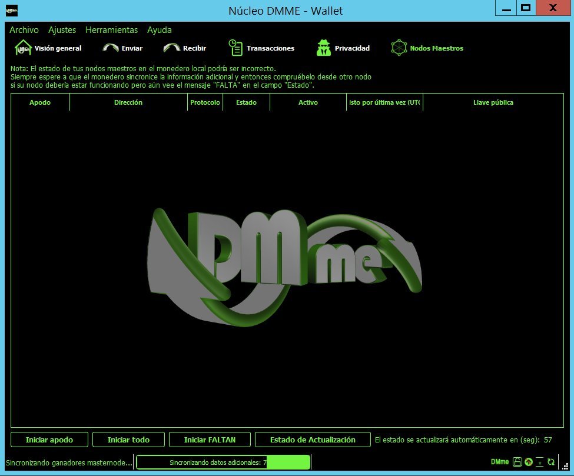Screen dimensions: 574x476
Task: Open the Ajustes menu
Action: (x=62, y=30)
